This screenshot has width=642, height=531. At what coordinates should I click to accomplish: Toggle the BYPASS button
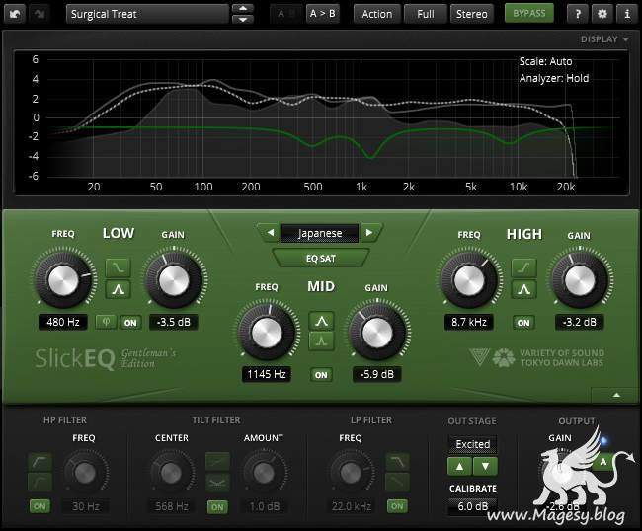pyautogui.click(x=529, y=14)
